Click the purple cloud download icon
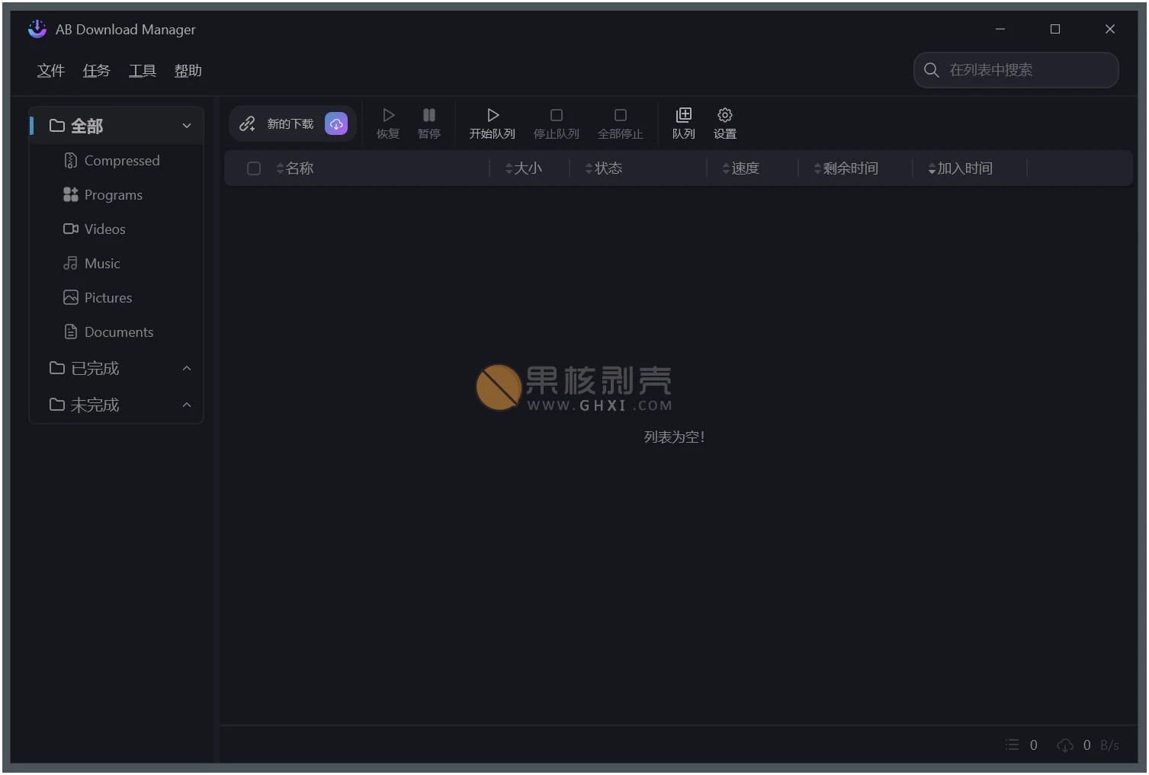This screenshot has height=775, width=1149. [x=336, y=123]
